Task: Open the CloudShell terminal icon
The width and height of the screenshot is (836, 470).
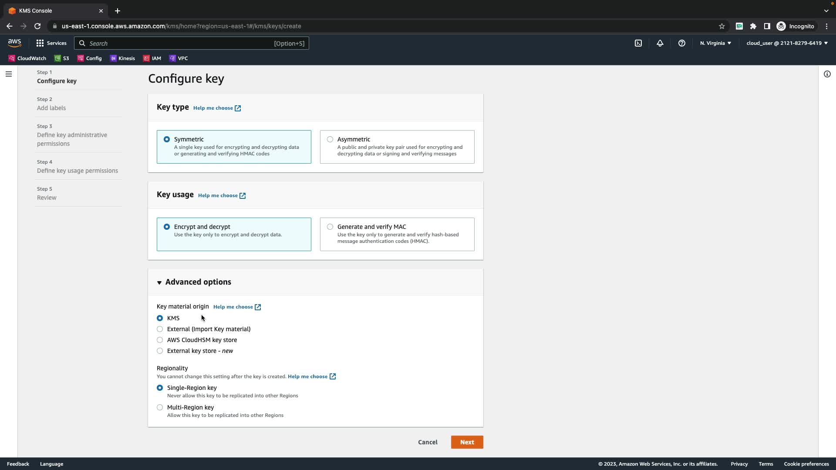Action: click(x=638, y=43)
